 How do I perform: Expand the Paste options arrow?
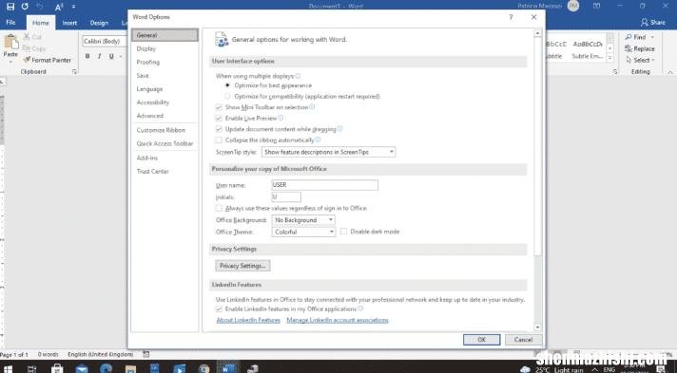(x=10, y=62)
